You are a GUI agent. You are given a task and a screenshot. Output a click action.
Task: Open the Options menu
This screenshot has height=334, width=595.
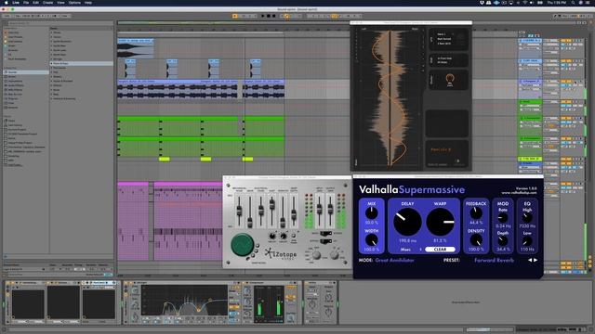(x=74, y=3)
